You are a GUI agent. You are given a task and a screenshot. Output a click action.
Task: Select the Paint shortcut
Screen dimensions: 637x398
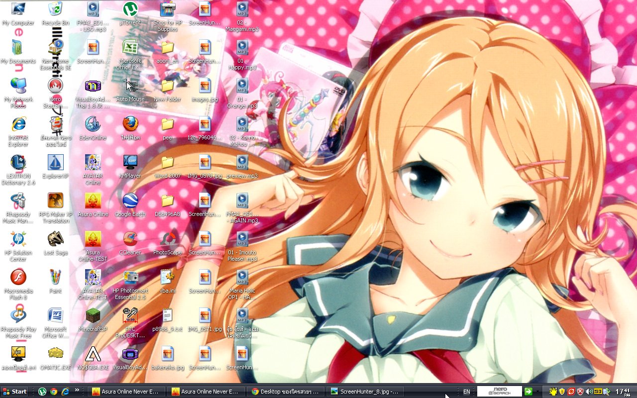55,282
